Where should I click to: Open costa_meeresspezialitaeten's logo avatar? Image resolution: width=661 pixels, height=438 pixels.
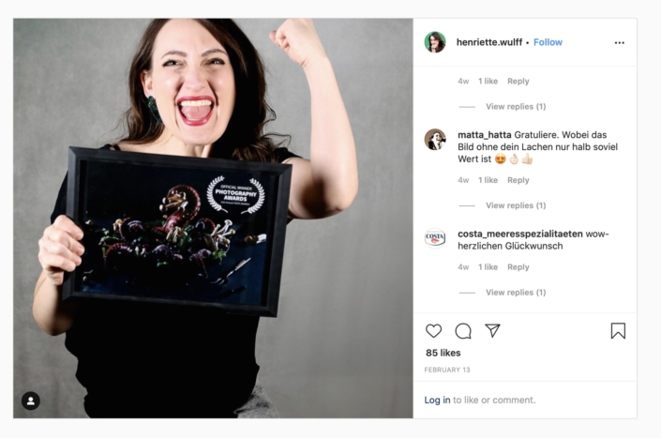pos(435,238)
